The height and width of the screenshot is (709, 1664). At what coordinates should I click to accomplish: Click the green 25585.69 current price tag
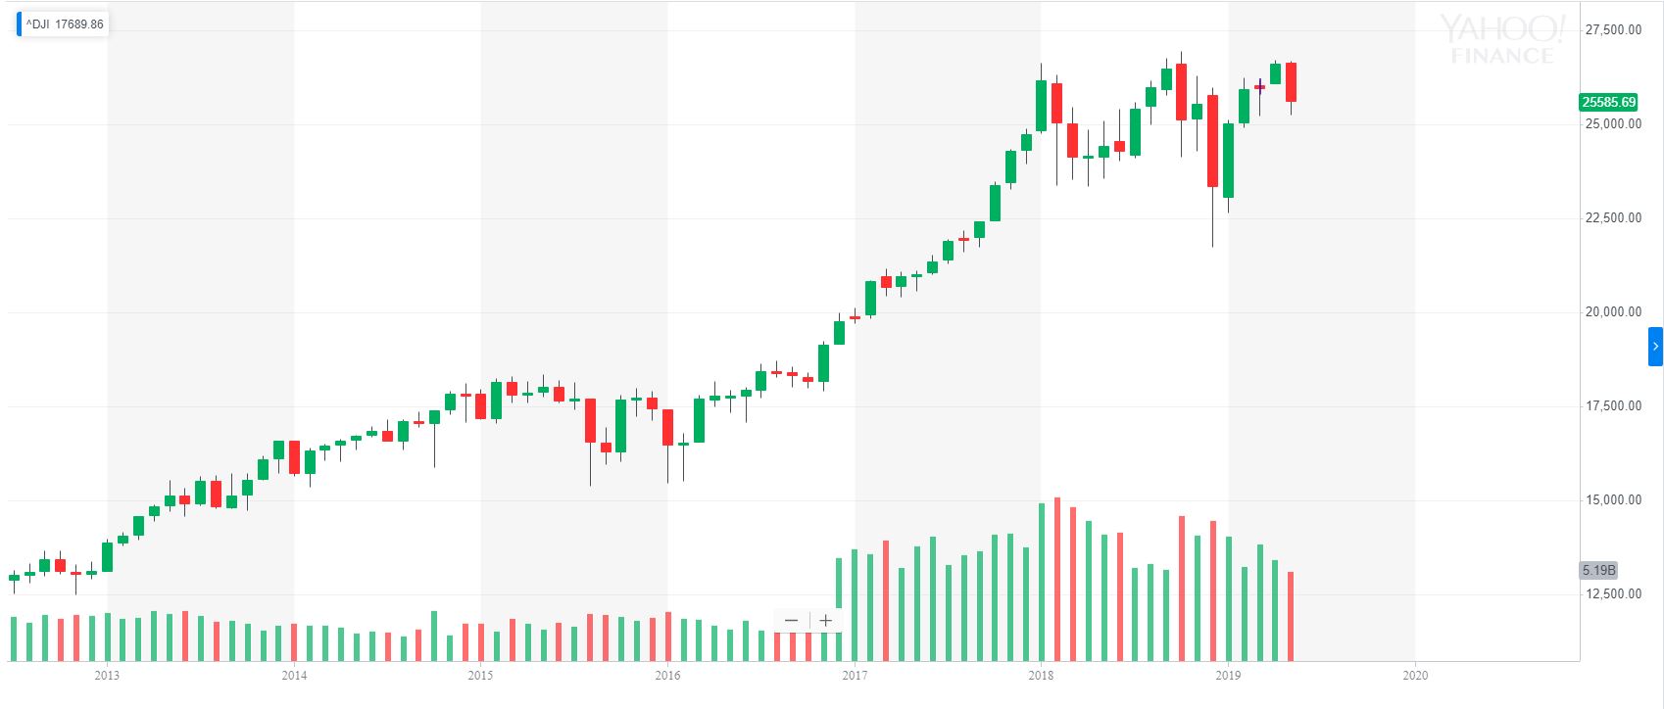point(1608,102)
